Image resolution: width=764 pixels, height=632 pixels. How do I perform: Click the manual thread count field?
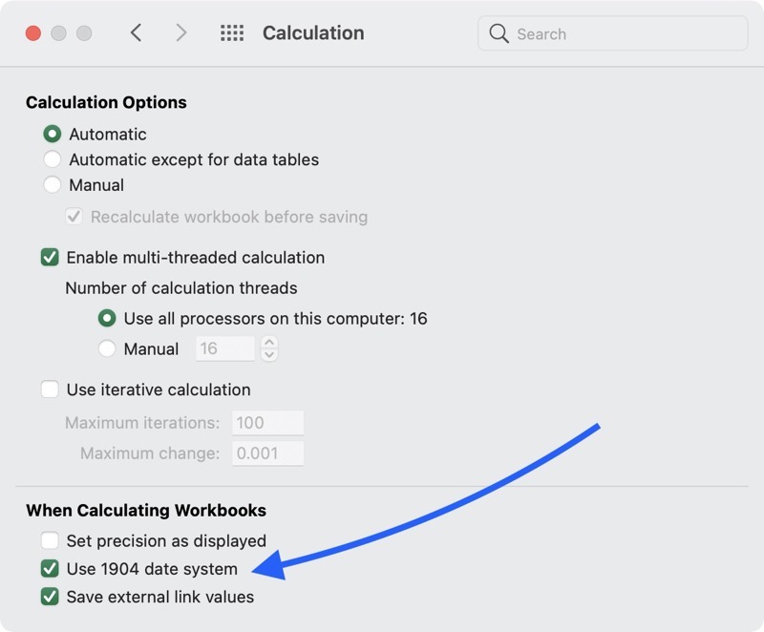coord(224,349)
